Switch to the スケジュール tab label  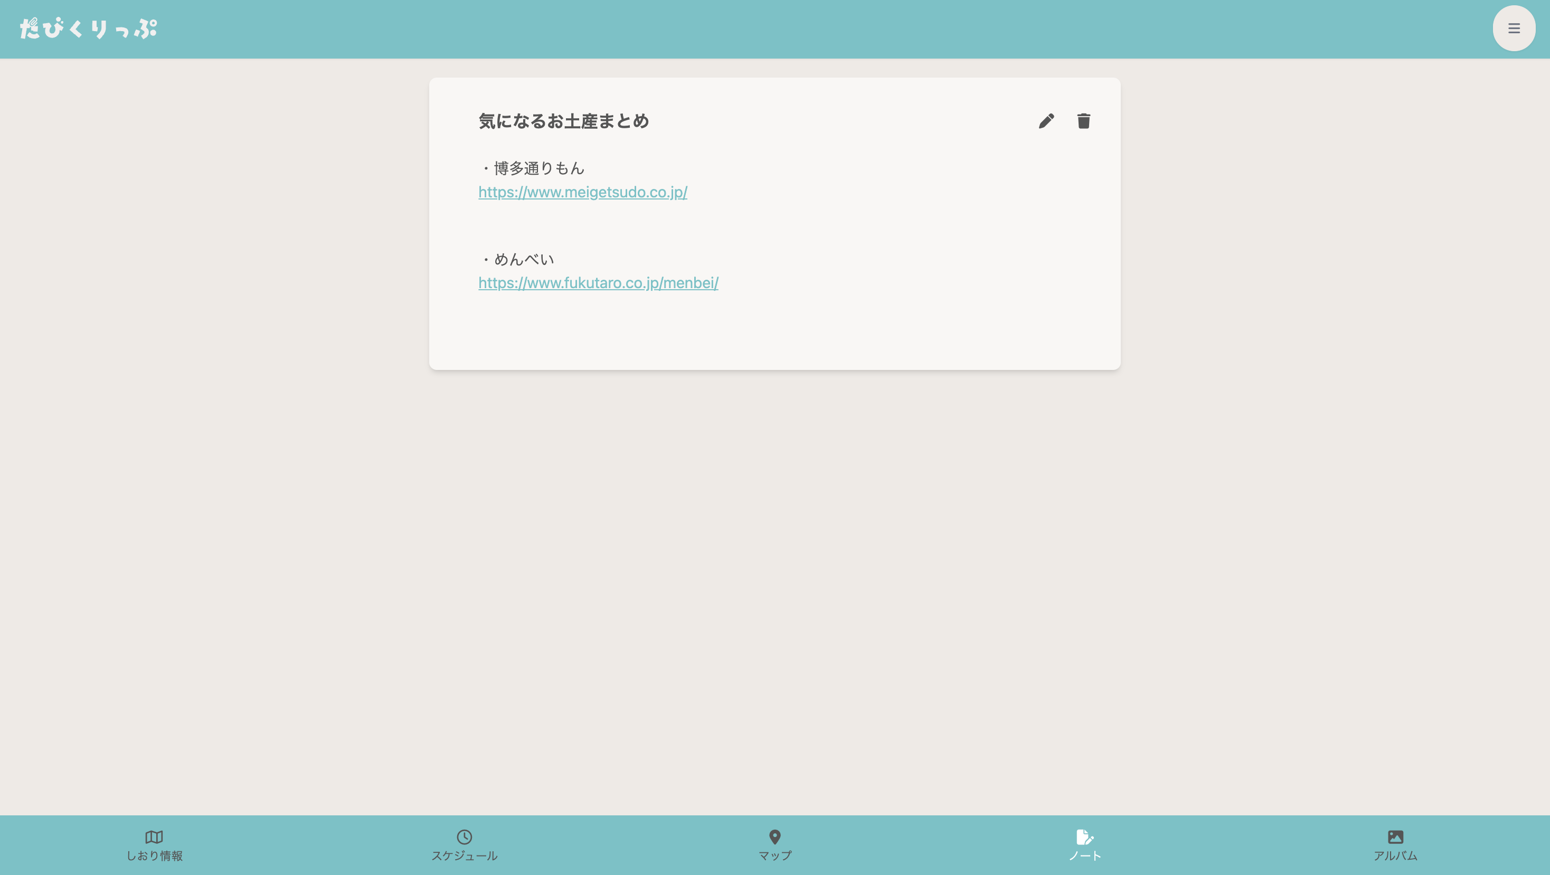pyautogui.click(x=464, y=856)
